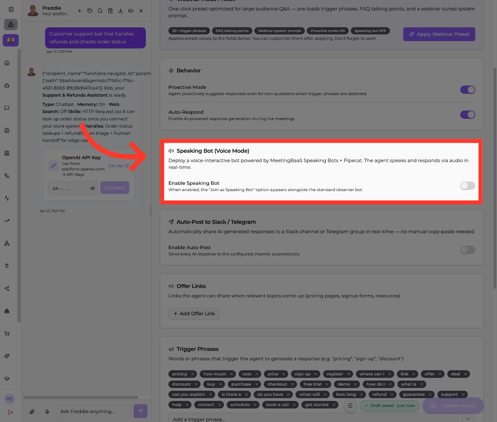Click the sk- API key field
The image size is (497, 422).
(73, 188)
